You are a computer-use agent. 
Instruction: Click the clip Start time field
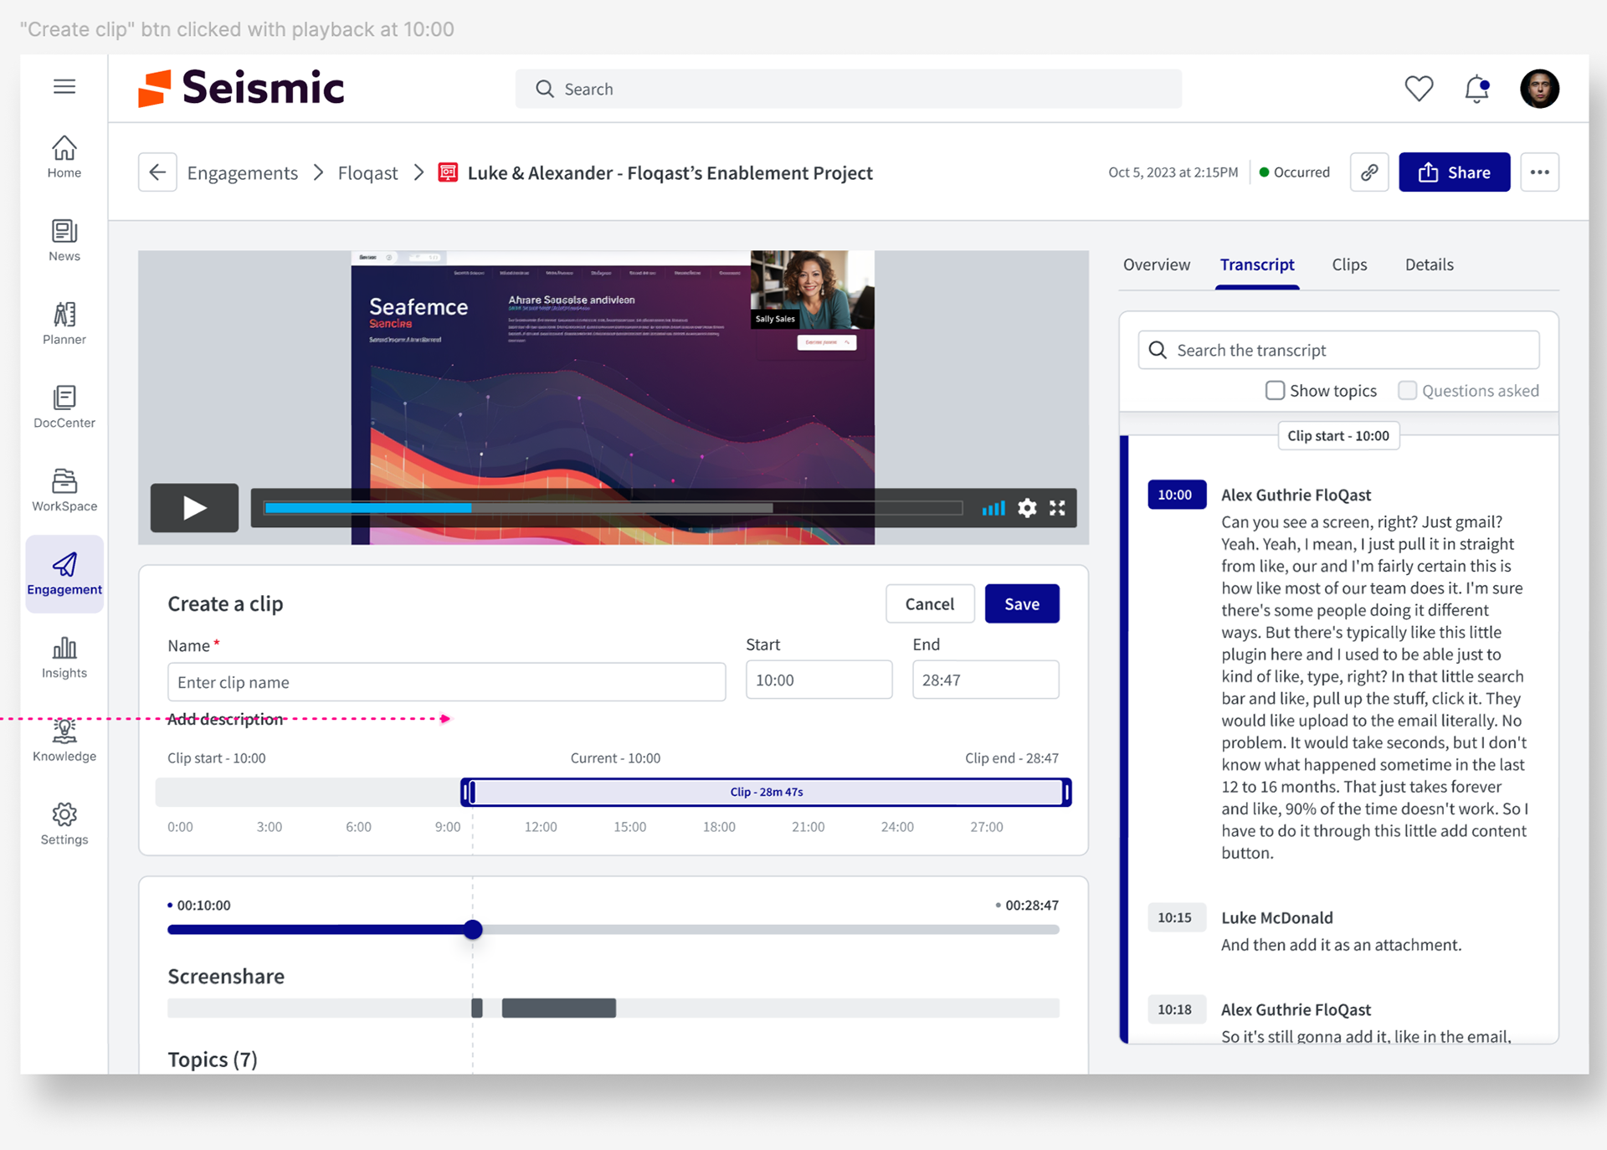(x=819, y=680)
